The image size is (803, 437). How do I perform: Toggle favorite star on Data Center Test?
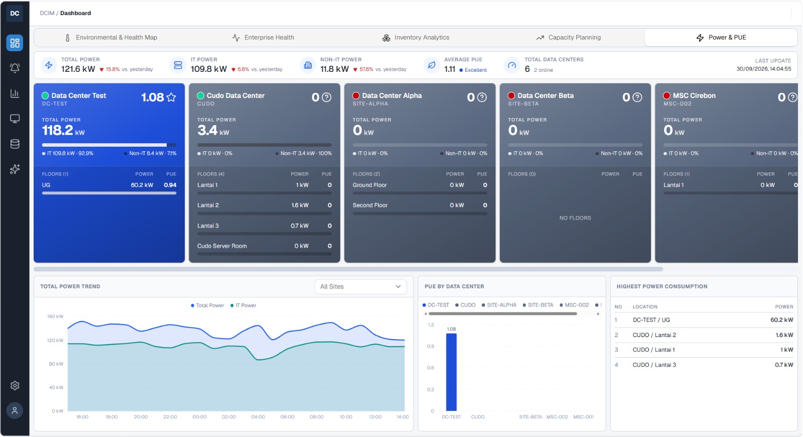click(171, 97)
